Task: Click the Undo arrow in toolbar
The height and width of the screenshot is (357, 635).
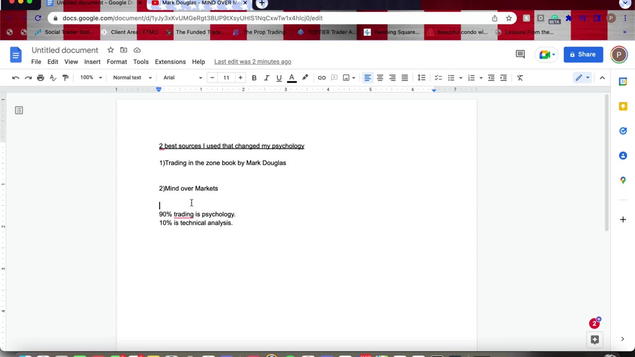Action: pyautogui.click(x=16, y=78)
